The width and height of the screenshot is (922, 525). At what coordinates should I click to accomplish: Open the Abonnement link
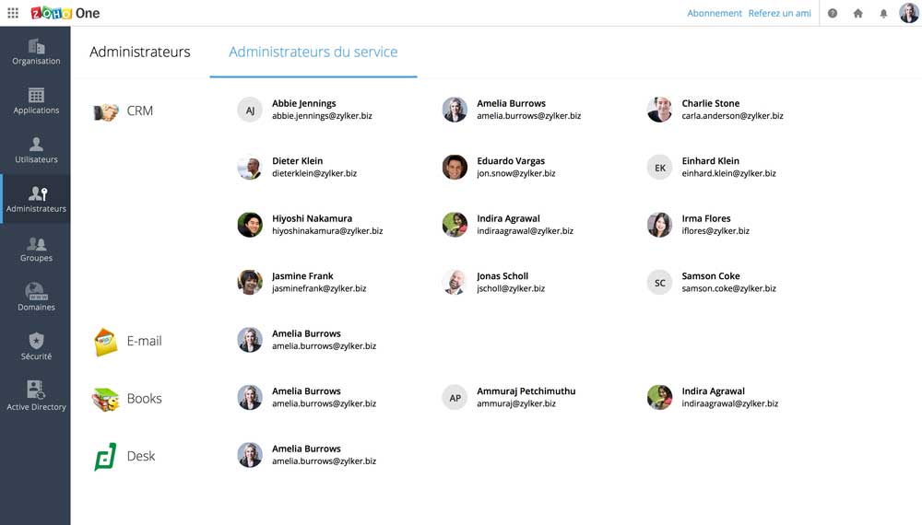click(715, 13)
